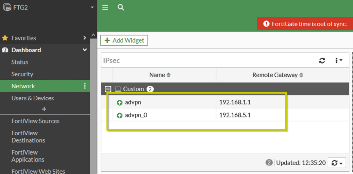Click the Custom group laptop icon

pos(118,89)
